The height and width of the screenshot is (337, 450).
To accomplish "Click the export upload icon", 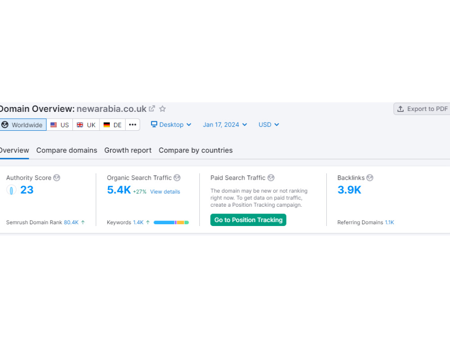I will (400, 109).
